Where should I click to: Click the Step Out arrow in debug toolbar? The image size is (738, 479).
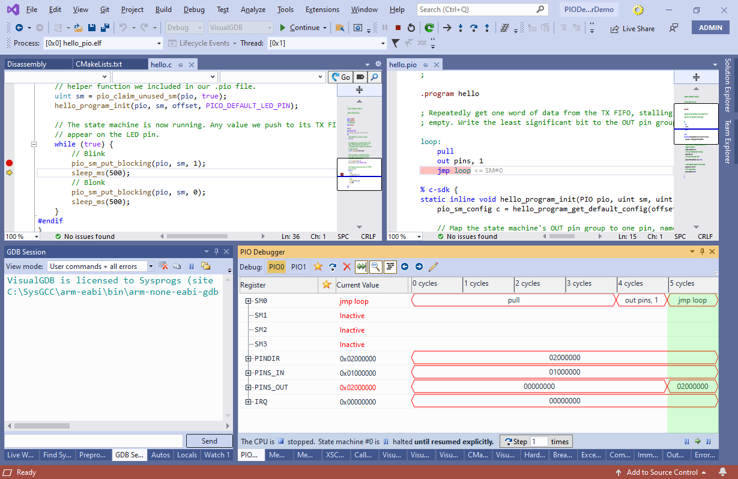coord(486,28)
